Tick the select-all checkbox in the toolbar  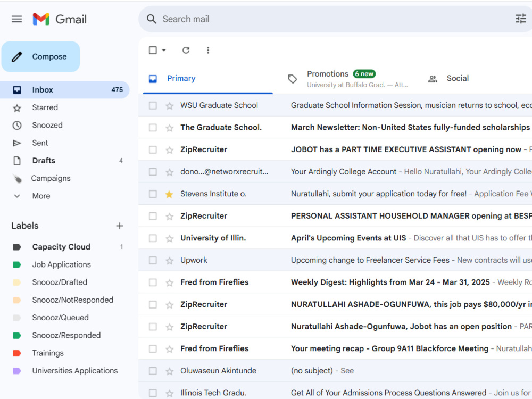(x=153, y=50)
